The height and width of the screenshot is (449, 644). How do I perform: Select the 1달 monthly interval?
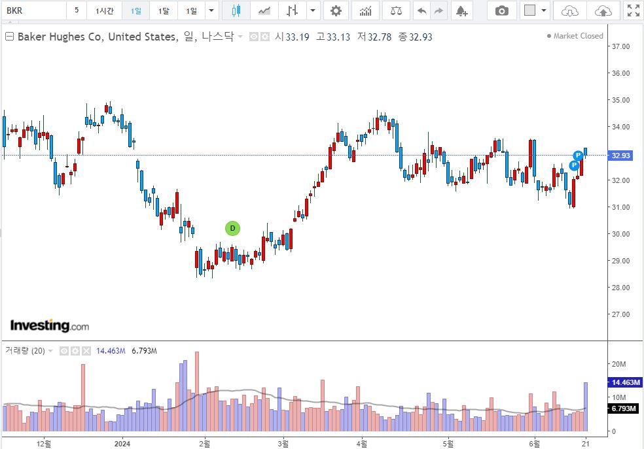tap(164, 10)
